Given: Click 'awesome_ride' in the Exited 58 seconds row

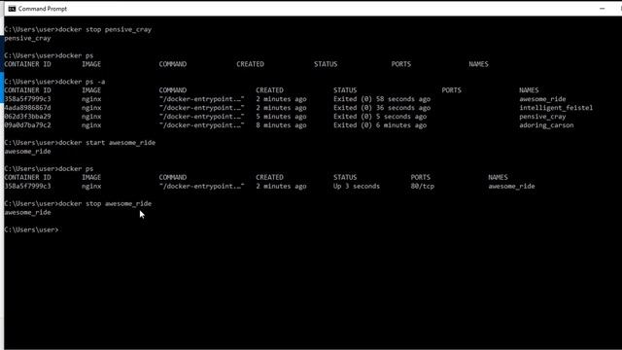Looking at the screenshot, I should click(x=542, y=99).
